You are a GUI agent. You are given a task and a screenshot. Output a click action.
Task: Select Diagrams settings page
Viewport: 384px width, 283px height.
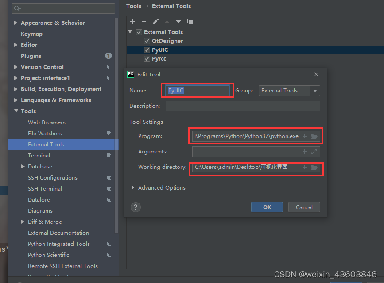[x=40, y=211]
